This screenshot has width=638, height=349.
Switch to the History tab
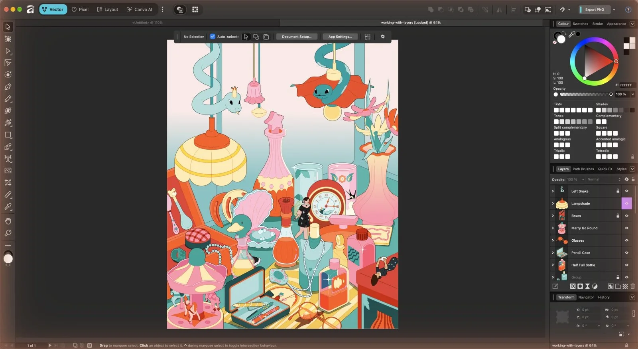pyautogui.click(x=604, y=298)
